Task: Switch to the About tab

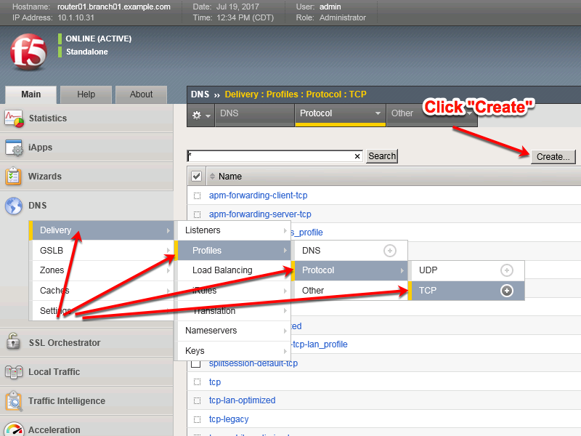Action: pos(141,94)
